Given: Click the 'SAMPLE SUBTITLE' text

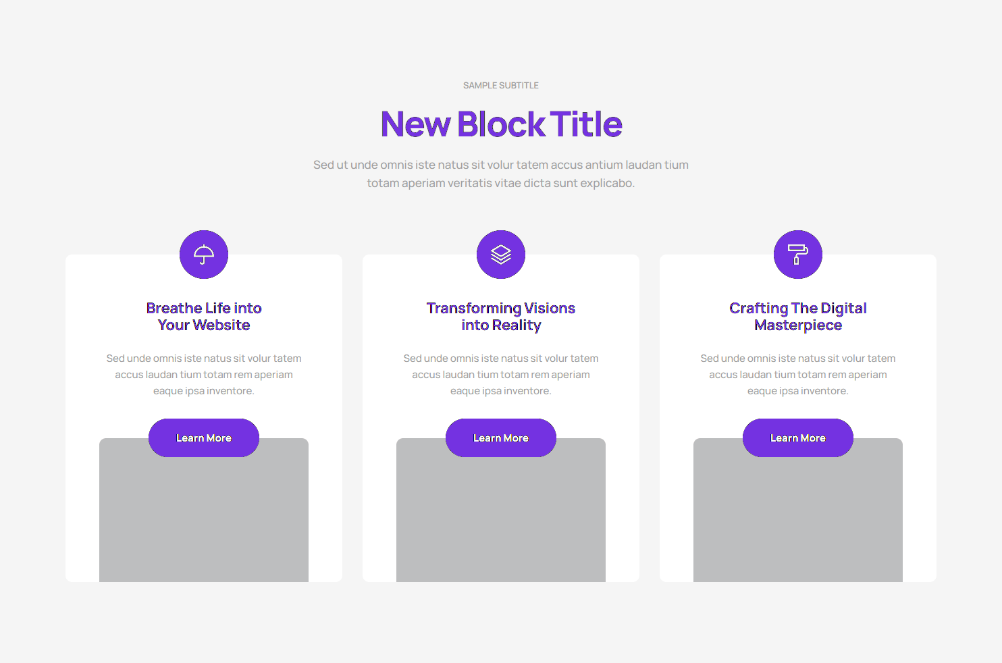Looking at the screenshot, I should [x=501, y=86].
